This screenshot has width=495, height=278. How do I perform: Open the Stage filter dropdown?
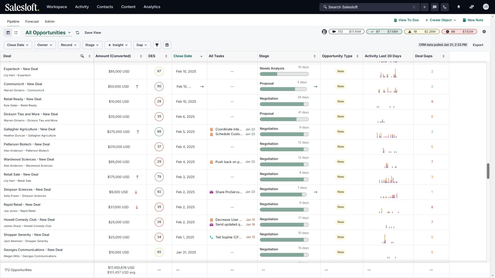tap(92, 45)
